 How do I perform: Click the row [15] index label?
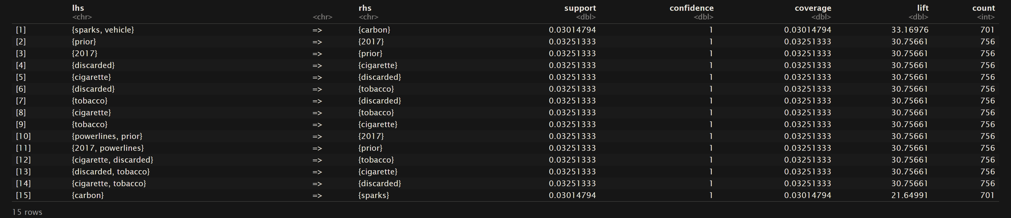(x=23, y=195)
